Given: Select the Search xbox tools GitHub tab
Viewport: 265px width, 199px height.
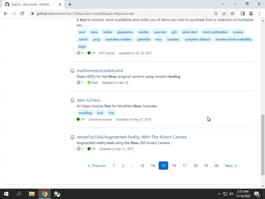Looking at the screenshot, I should 33,4.
